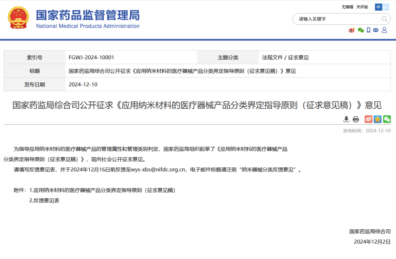The width and height of the screenshot is (396, 259).
Task: Click the 发布日期 label cell
Action: coord(34,85)
